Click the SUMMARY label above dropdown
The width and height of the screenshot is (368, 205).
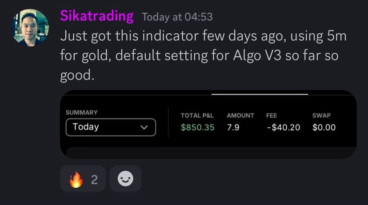(x=81, y=113)
